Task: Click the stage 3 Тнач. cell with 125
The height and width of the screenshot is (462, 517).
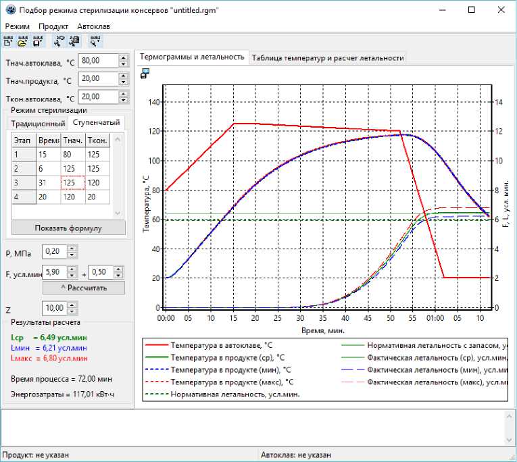Action: (73, 182)
